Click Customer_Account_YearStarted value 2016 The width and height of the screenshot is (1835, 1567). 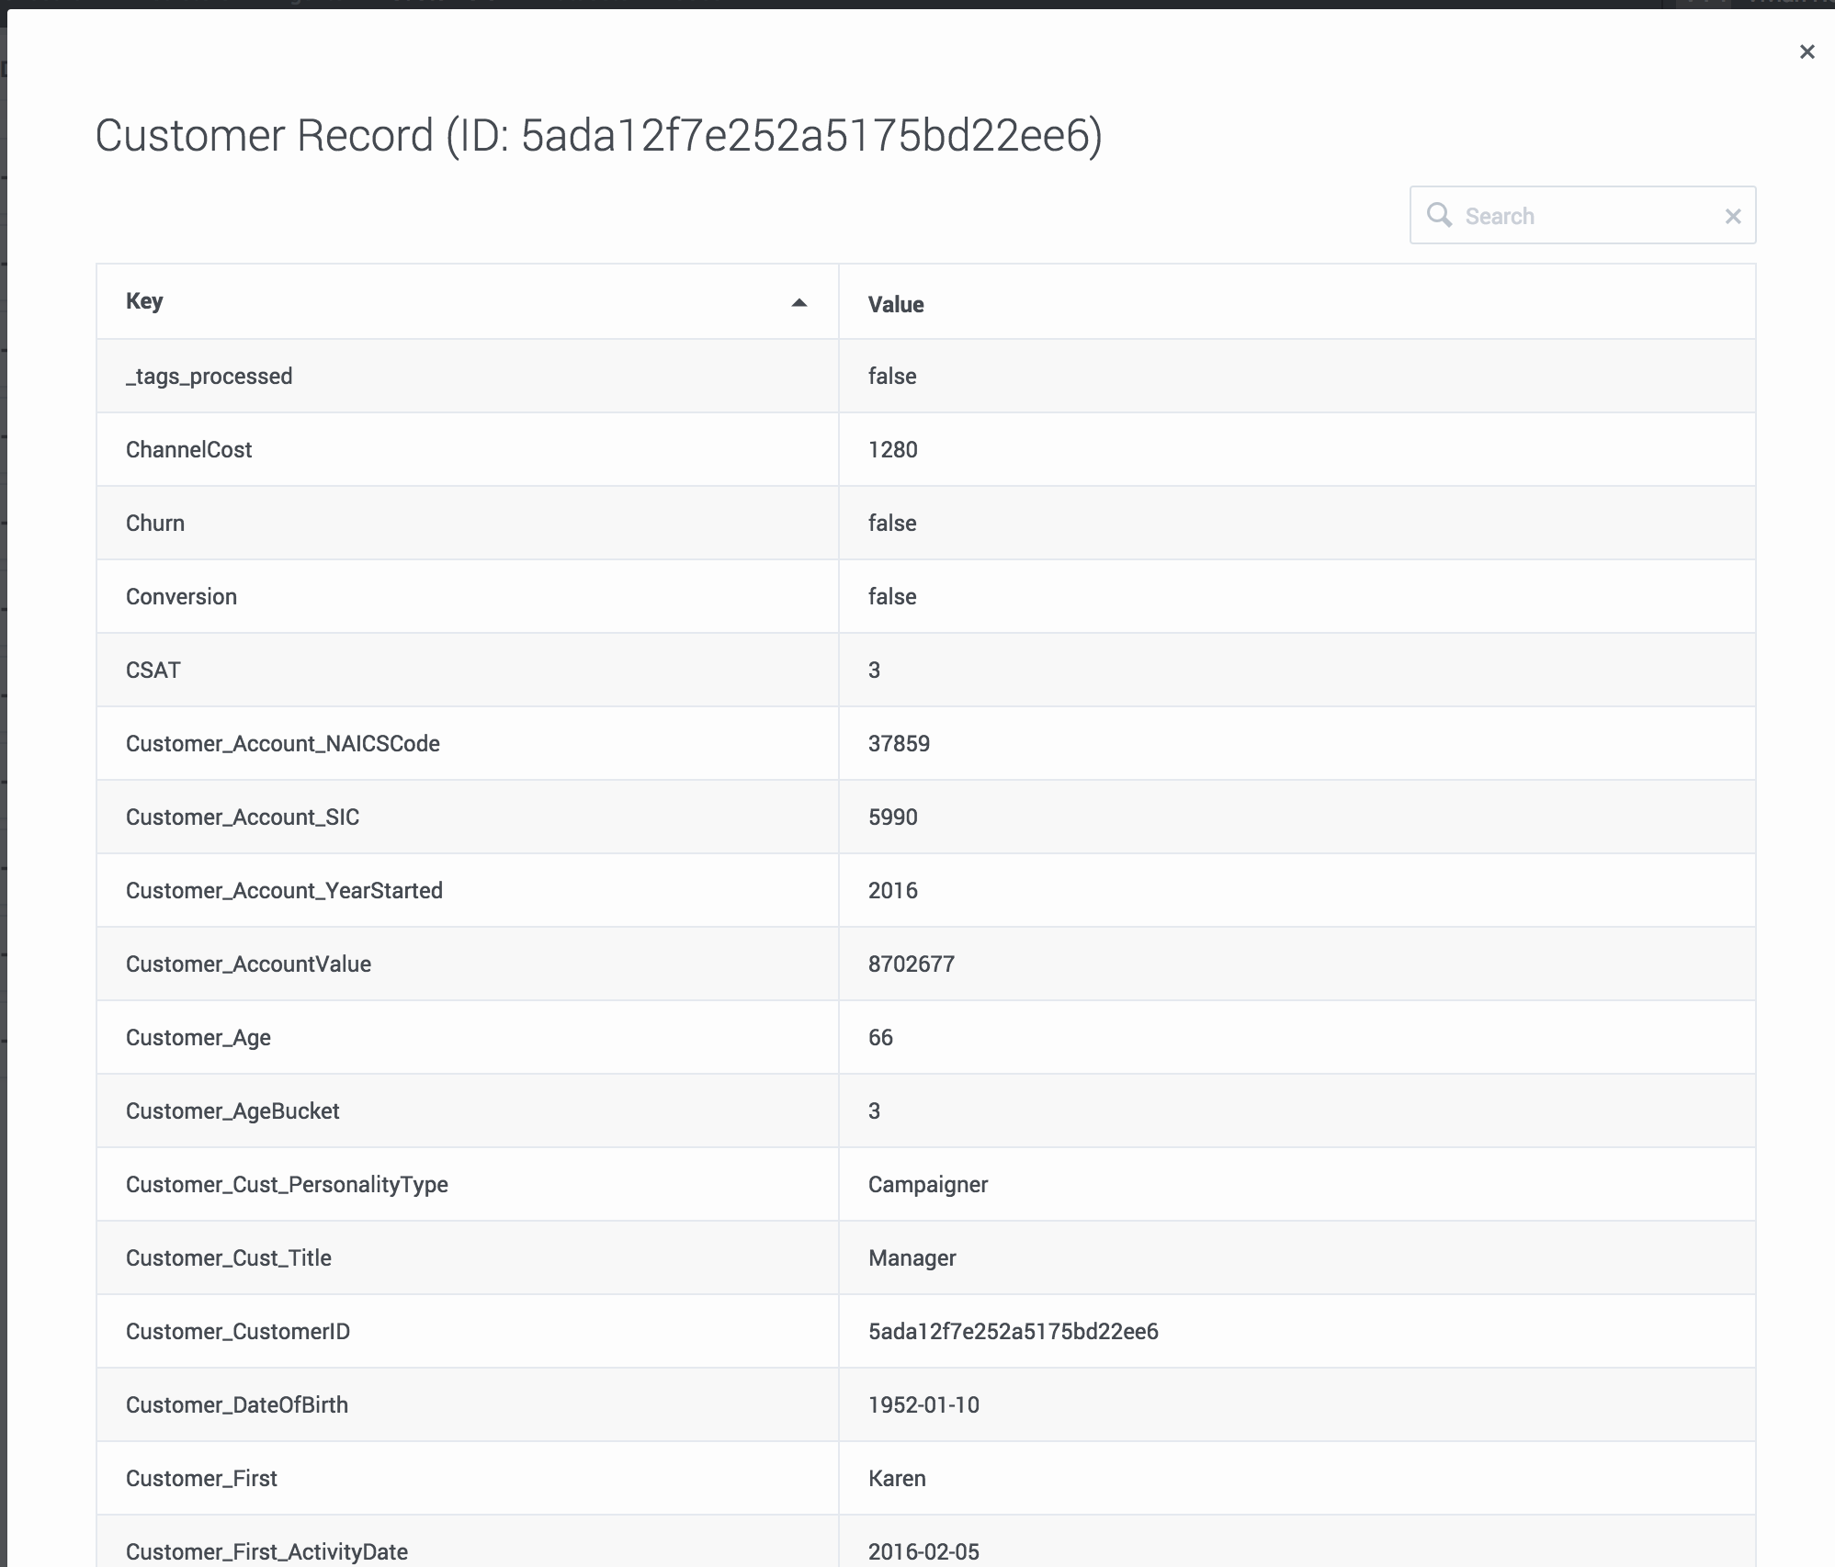[x=892, y=891]
